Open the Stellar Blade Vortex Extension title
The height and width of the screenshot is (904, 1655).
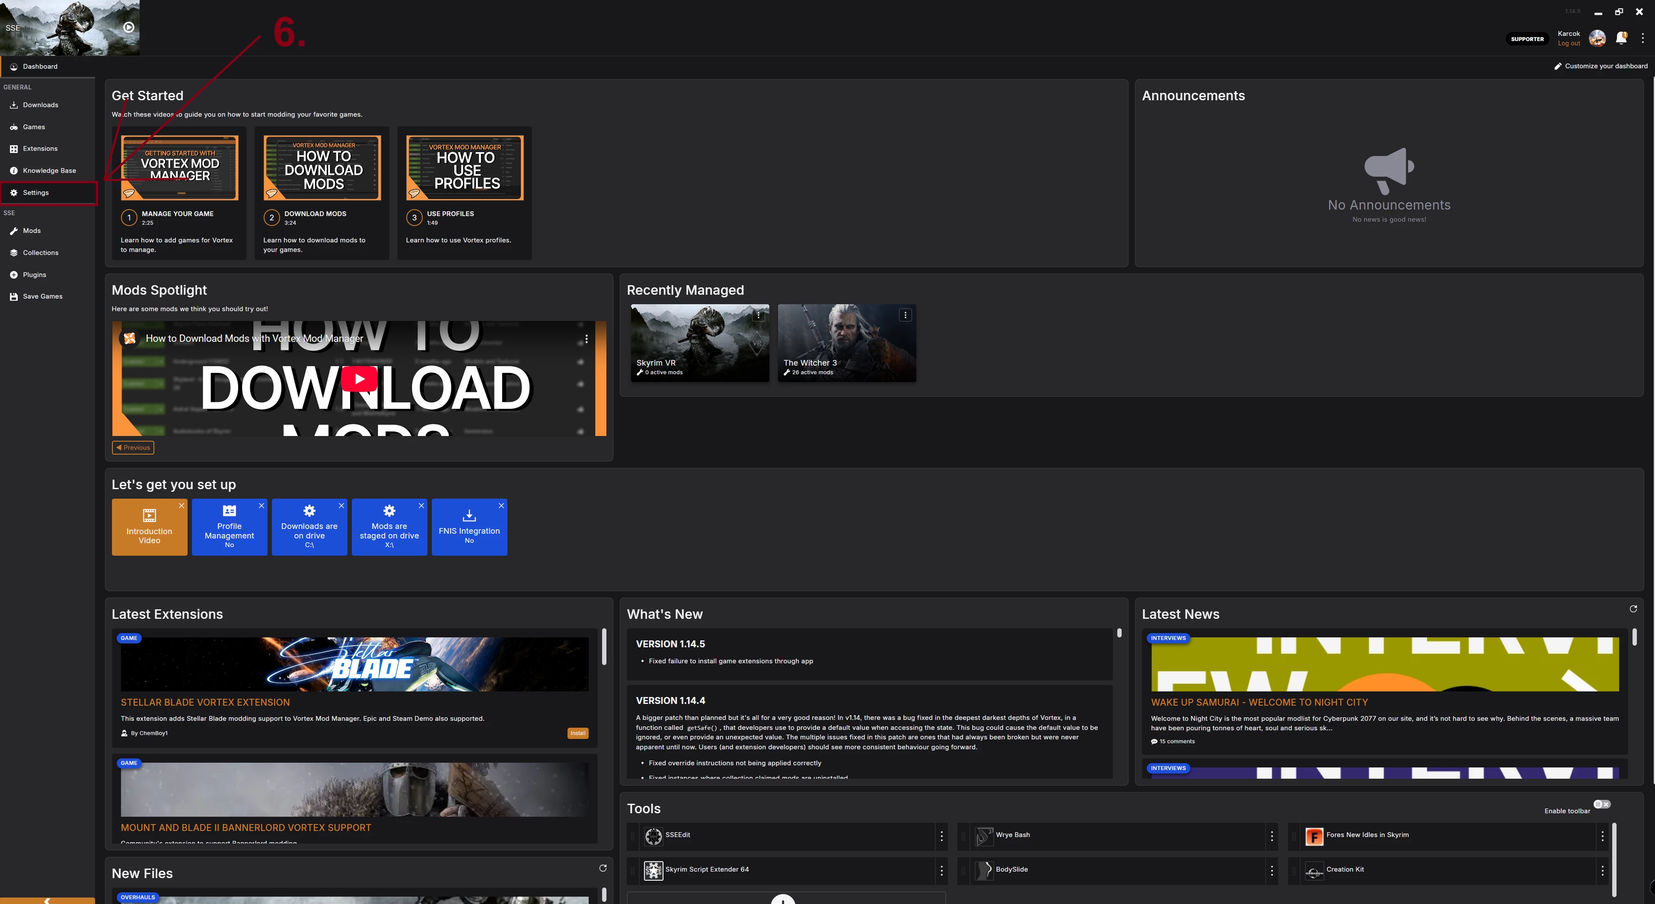[205, 702]
